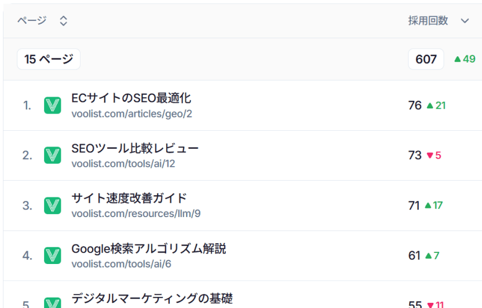Open the voolist.com/articles/geo/2 URL
The width and height of the screenshot is (482, 308).
point(132,114)
